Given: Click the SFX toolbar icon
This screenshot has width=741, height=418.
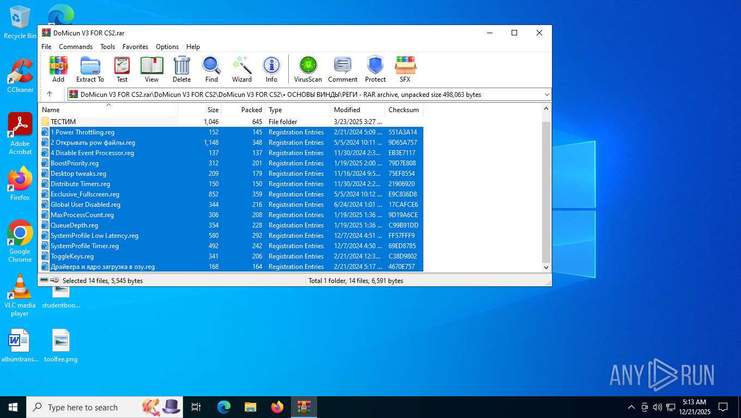Looking at the screenshot, I should (x=405, y=69).
